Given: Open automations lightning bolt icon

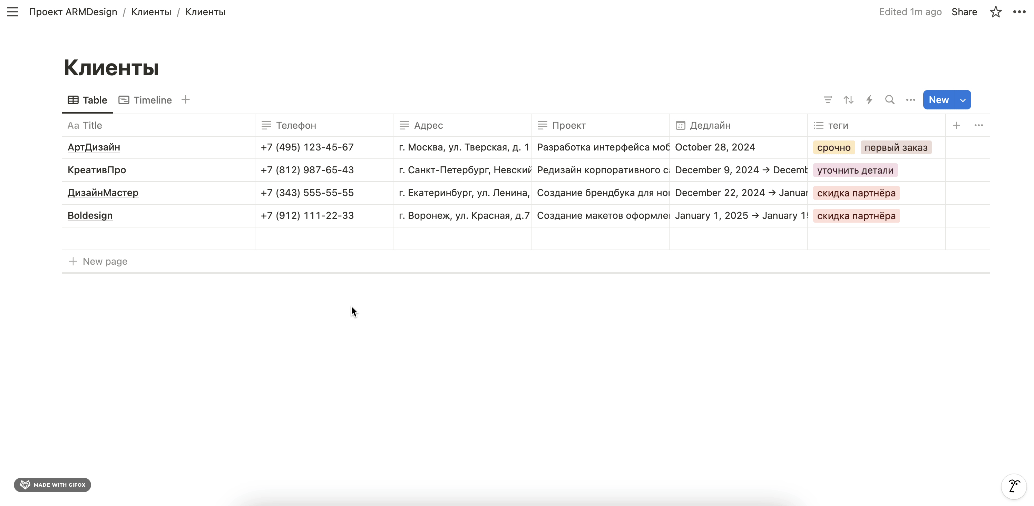Looking at the screenshot, I should [869, 100].
